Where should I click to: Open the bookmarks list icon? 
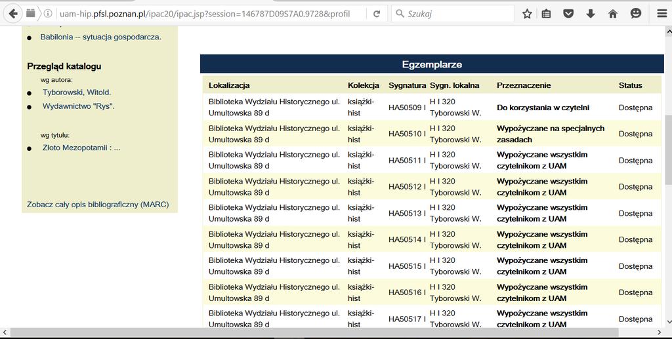(547, 14)
